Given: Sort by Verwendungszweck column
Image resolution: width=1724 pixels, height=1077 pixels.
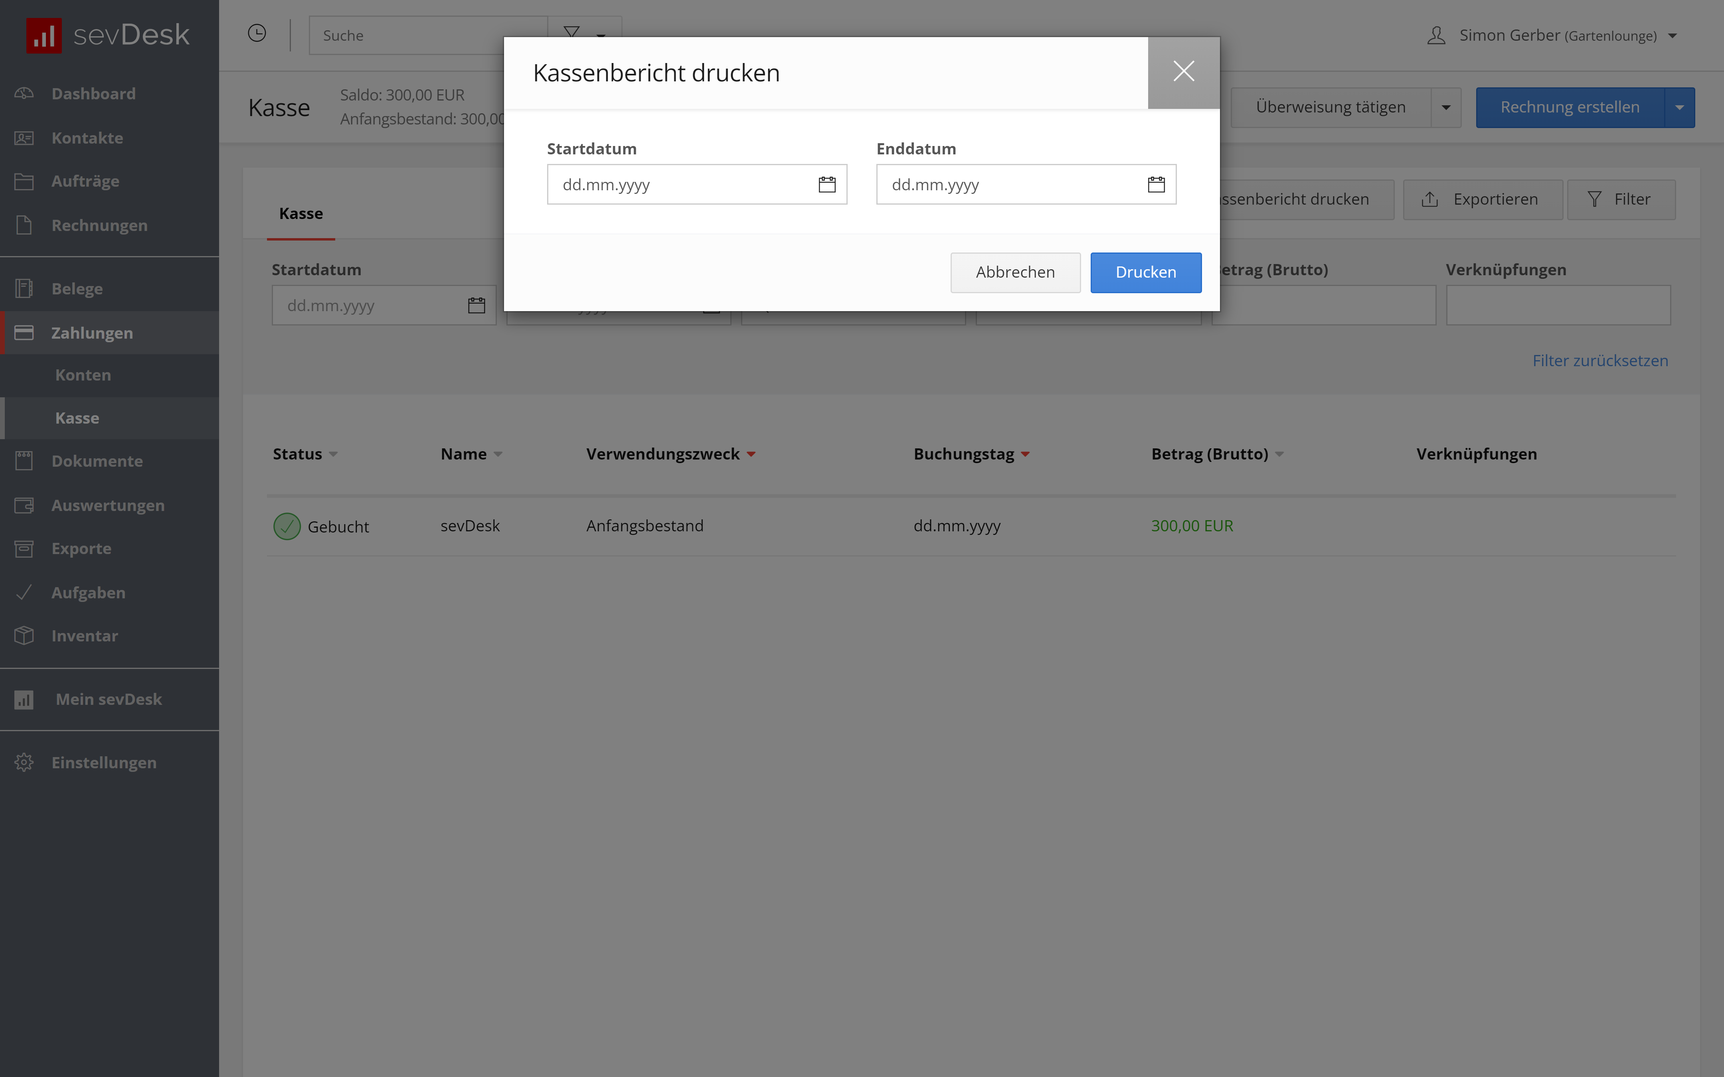Looking at the screenshot, I should tap(670, 454).
